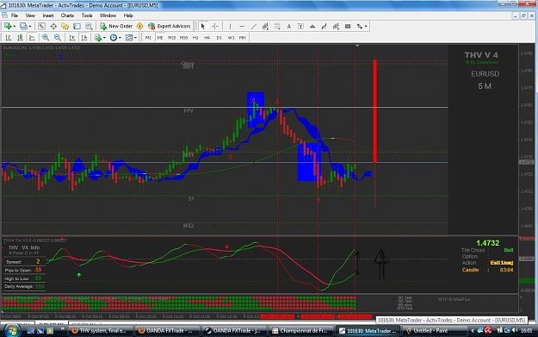Open 'THV system, final e...' taskbar window
The height and width of the screenshot is (337, 538).
(99, 331)
